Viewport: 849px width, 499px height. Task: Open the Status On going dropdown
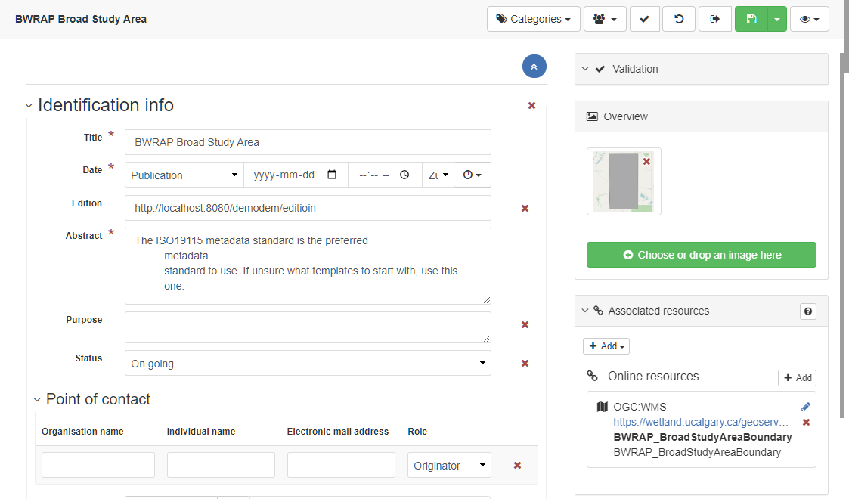[308, 363]
